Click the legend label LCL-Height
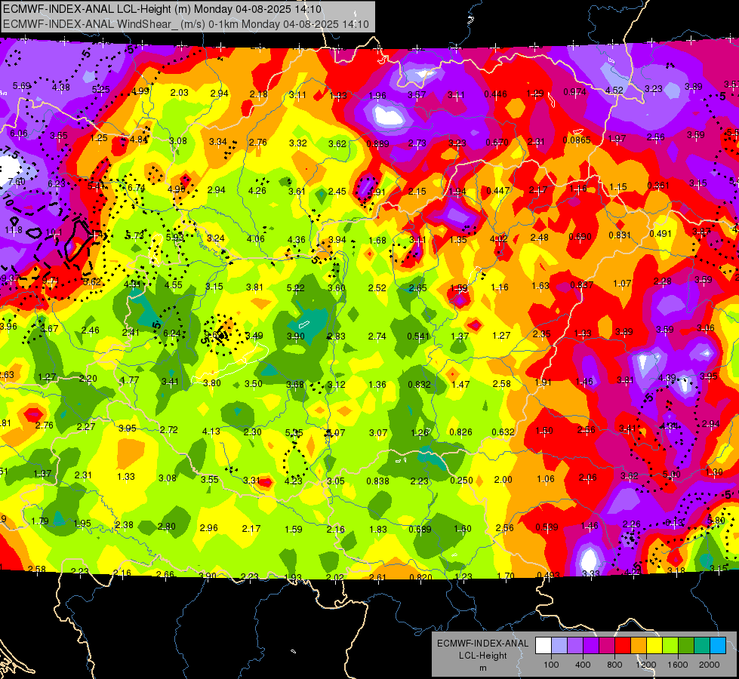The image size is (739, 679). click(x=482, y=656)
